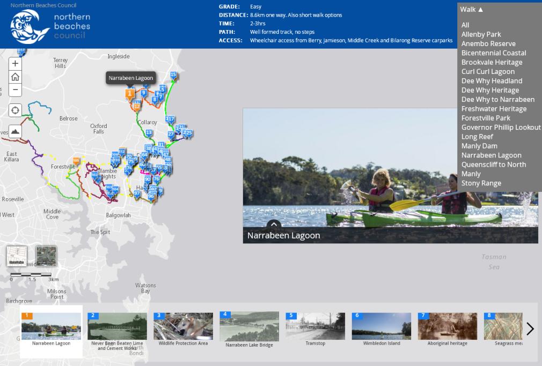Click orange map marker number 1

(x=129, y=94)
